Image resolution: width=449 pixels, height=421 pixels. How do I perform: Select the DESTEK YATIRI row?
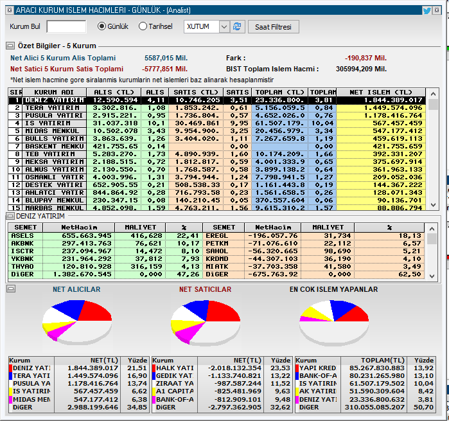(x=216, y=185)
